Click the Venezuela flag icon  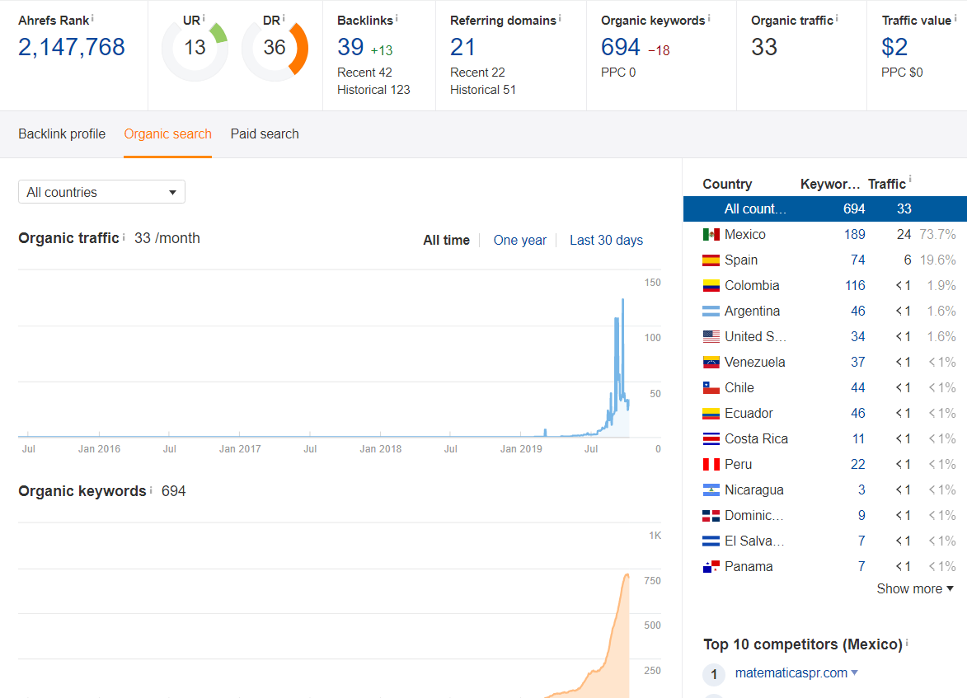point(711,362)
